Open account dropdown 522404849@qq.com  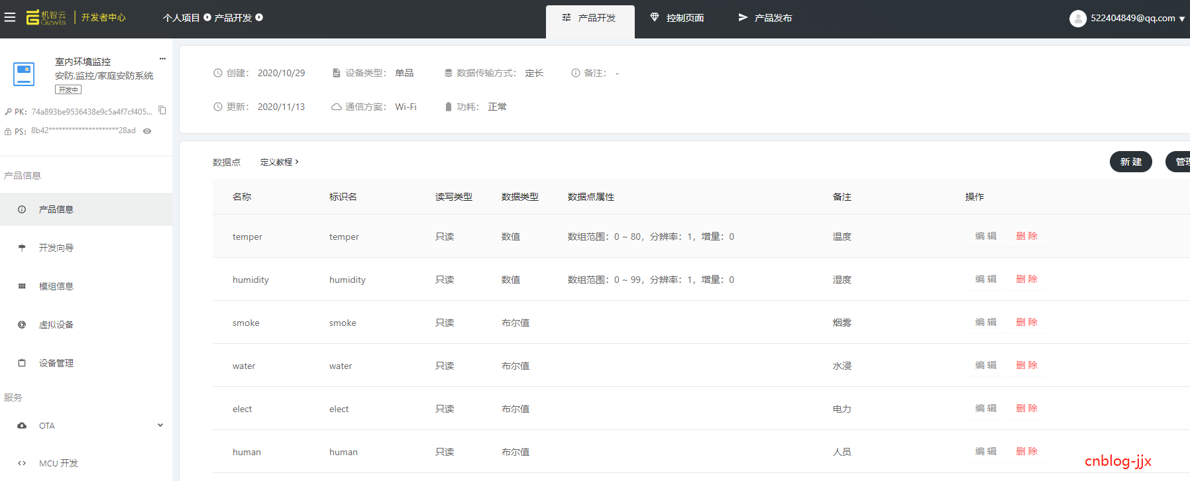point(1137,19)
